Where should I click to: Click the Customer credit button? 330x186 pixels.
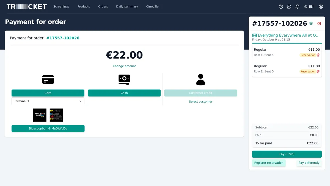[201, 93]
